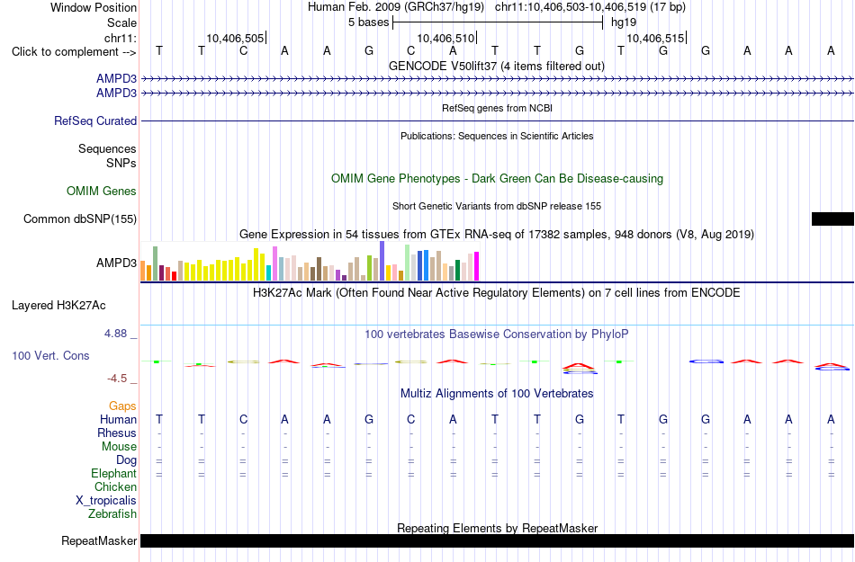Viewport: 855px width, 562px height.
Task: Click the 100 Vert. Cons track label
Action: (x=50, y=355)
